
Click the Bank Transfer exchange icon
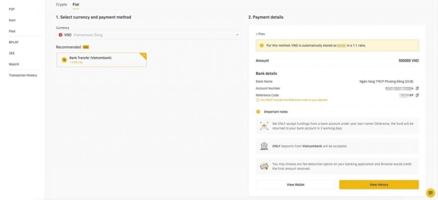pyautogui.click(x=64, y=60)
